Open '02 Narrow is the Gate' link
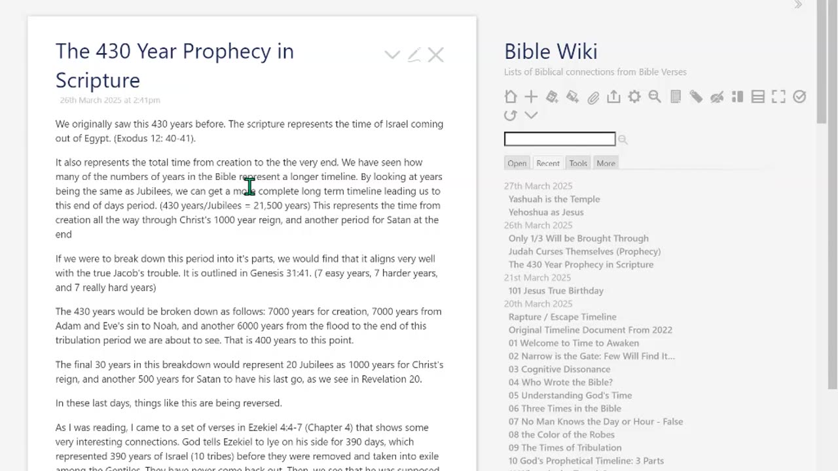This screenshot has height=471, width=838. 592,356
